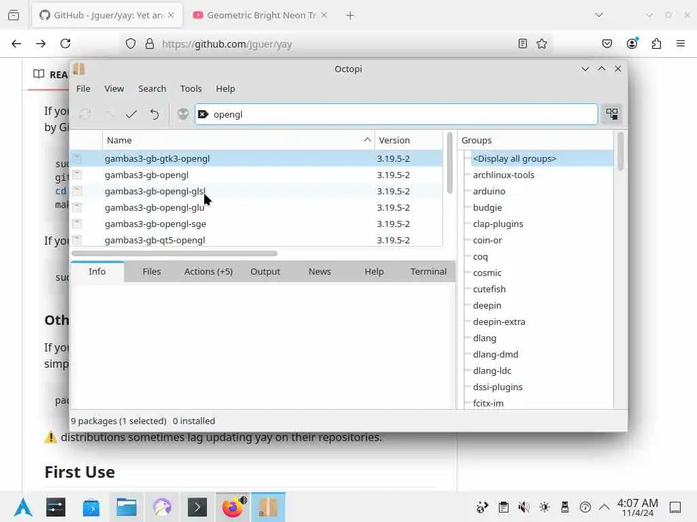Select the arduino group
The height and width of the screenshot is (522, 697).
click(x=489, y=191)
